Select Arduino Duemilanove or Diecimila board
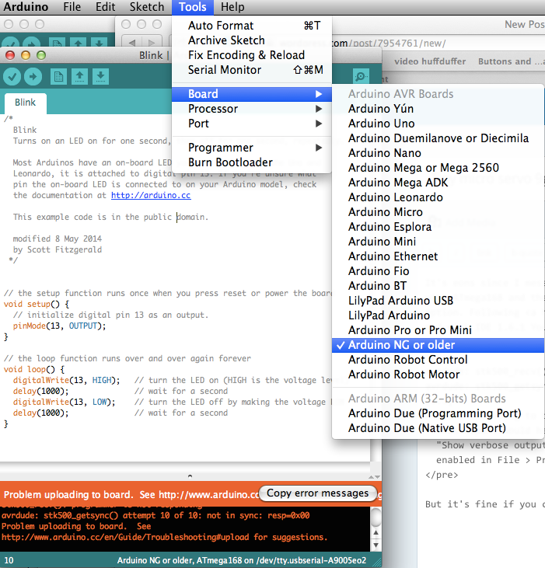Viewport: 545px width, 568px height. [438, 138]
